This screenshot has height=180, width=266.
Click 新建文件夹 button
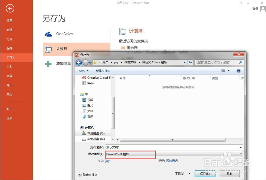pos(103,71)
